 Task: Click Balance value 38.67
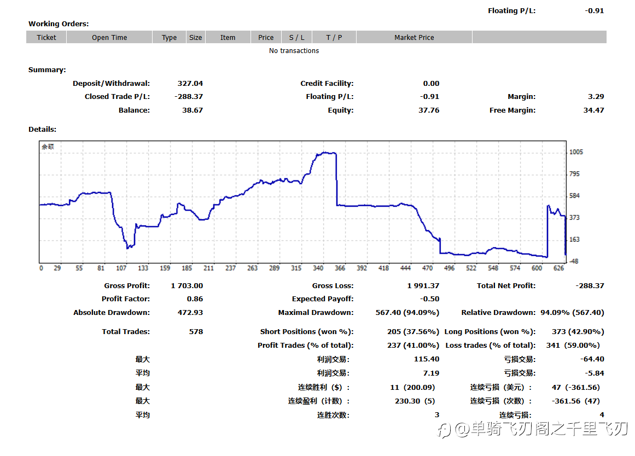click(193, 110)
